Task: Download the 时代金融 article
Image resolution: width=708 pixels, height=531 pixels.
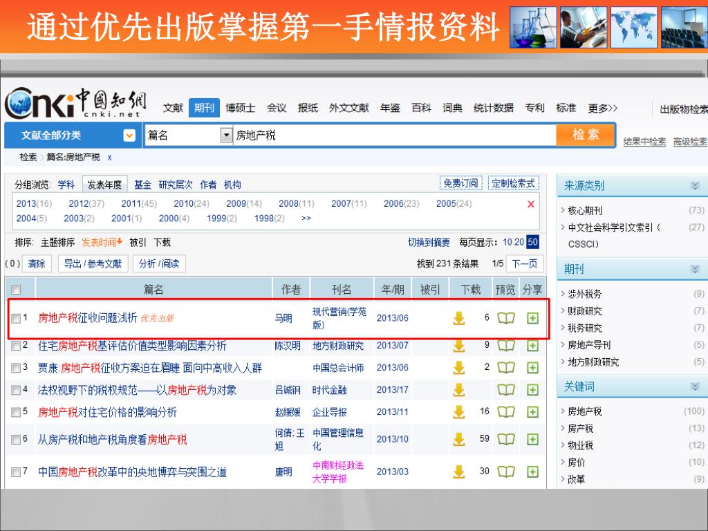Action: pos(459,390)
